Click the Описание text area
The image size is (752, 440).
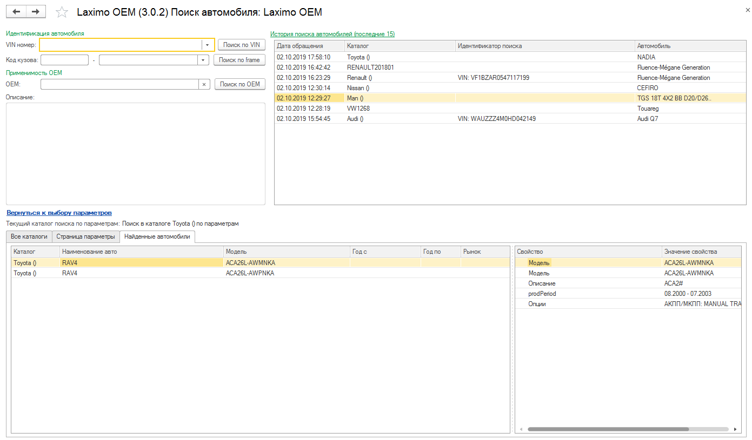[x=136, y=154]
